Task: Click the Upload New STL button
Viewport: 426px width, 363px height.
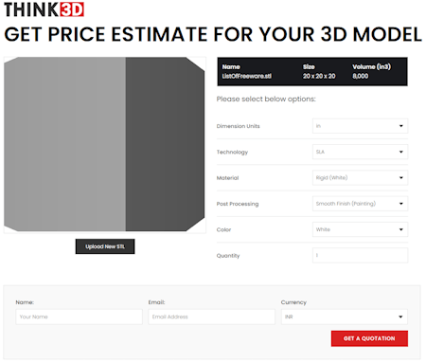Action: [x=105, y=246]
